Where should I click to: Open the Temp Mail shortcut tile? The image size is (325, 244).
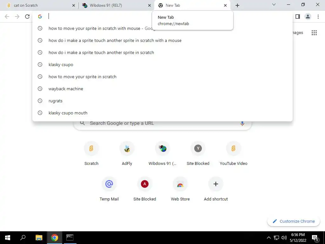pos(109,189)
